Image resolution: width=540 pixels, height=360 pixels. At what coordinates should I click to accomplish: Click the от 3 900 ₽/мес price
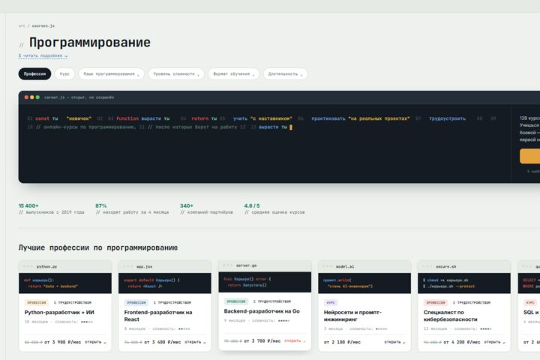(x=63, y=342)
